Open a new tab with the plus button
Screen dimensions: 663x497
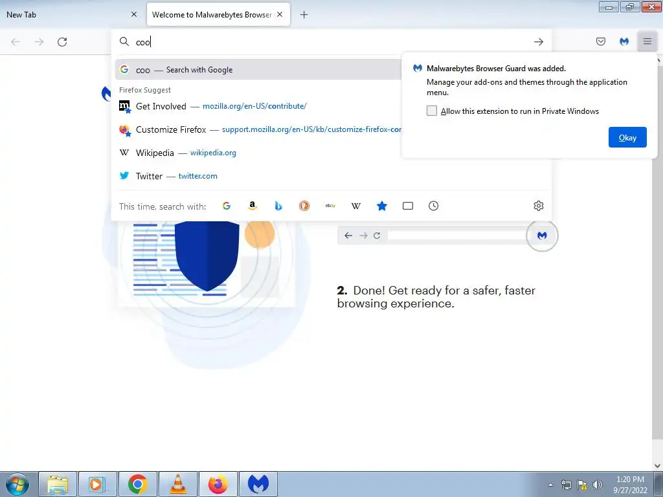[304, 15]
